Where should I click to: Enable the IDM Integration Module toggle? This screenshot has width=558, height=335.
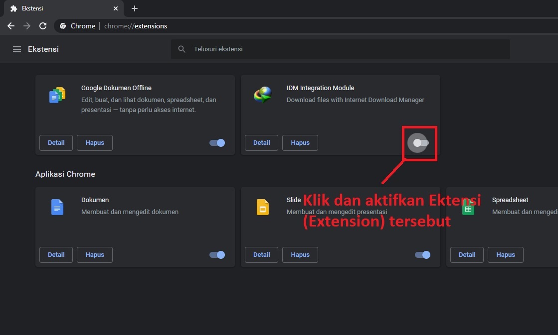click(x=420, y=143)
